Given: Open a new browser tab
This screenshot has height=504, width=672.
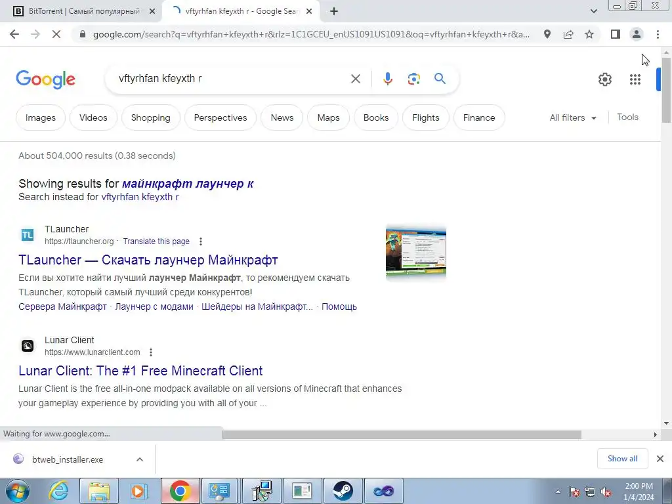Looking at the screenshot, I should [x=334, y=12].
